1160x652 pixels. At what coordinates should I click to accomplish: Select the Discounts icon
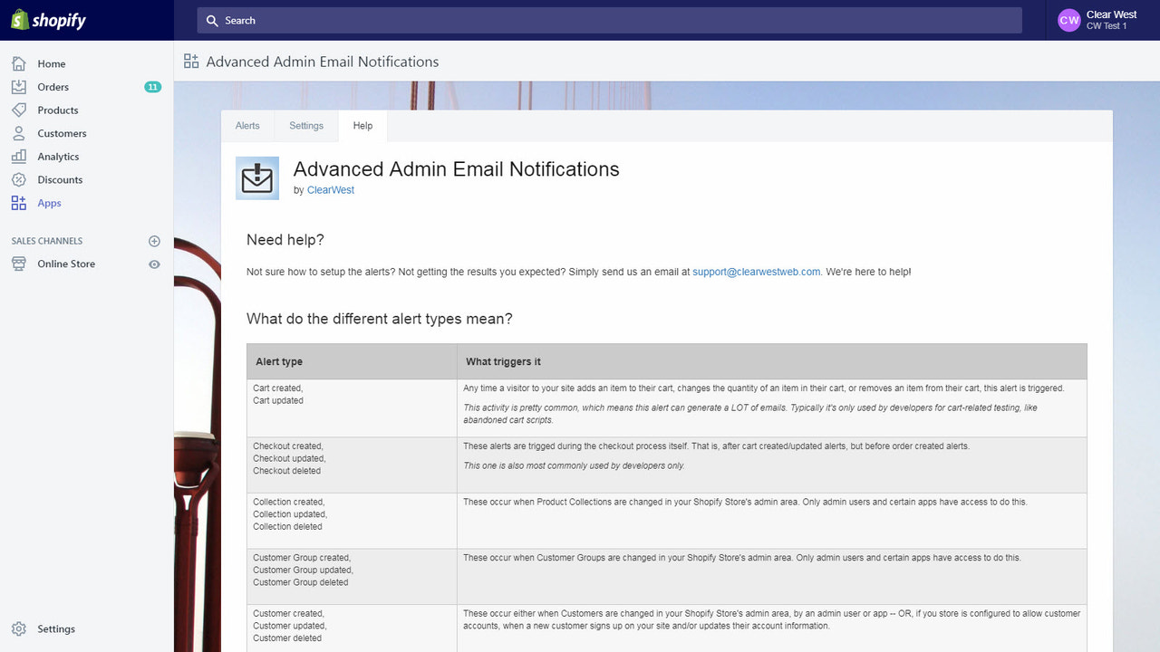click(20, 179)
